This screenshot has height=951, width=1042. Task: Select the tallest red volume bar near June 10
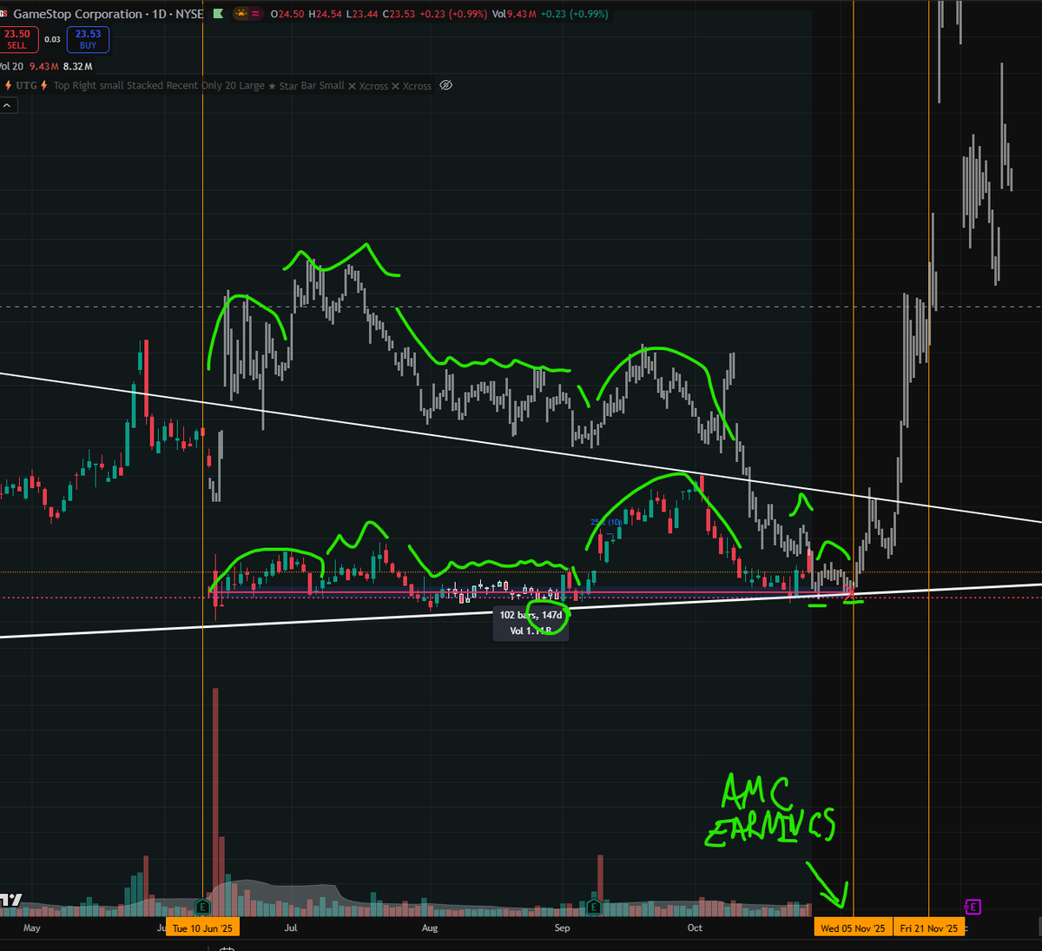click(215, 802)
